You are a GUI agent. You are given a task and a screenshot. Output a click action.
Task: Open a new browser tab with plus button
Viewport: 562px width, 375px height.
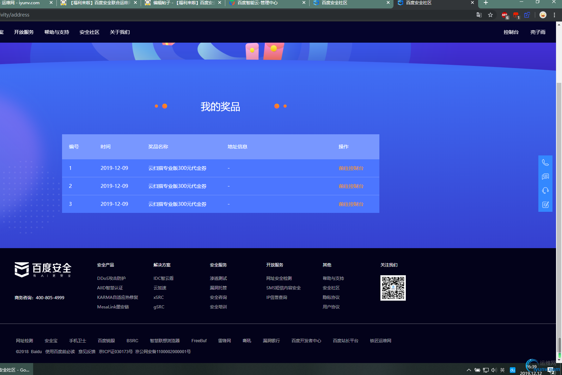point(486,3)
